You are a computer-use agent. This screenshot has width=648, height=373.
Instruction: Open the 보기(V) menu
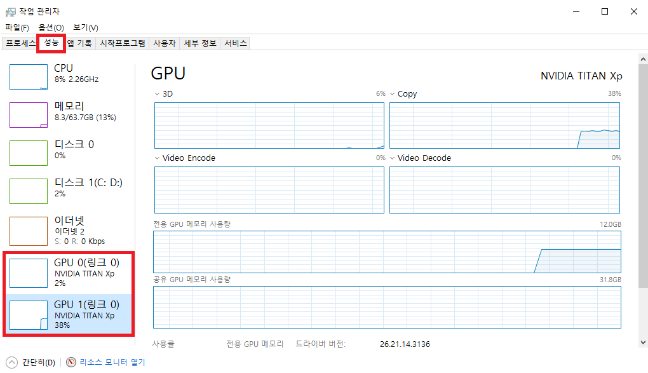coord(86,28)
